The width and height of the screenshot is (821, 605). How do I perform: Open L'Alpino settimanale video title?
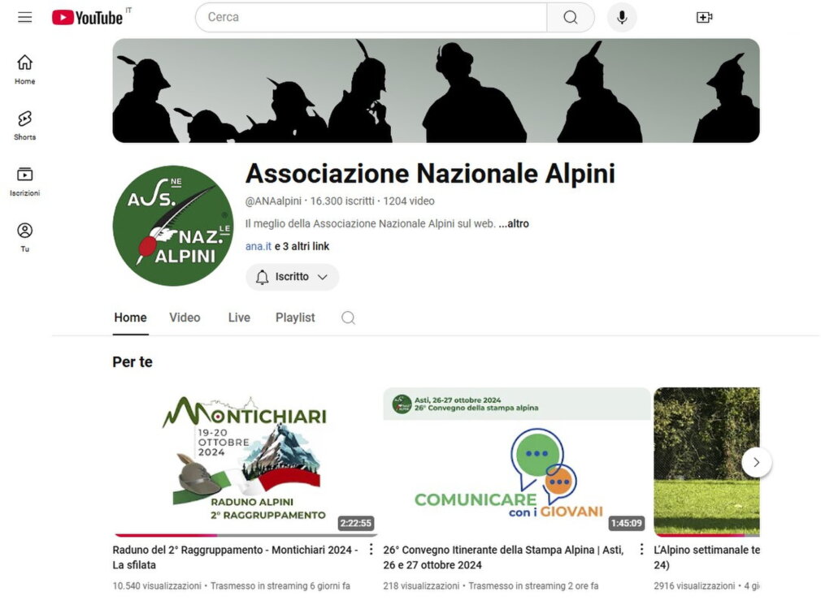pos(706,557)
